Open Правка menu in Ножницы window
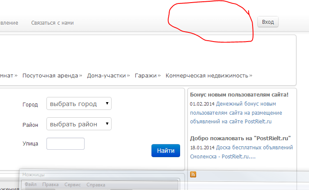 [51, 184]
